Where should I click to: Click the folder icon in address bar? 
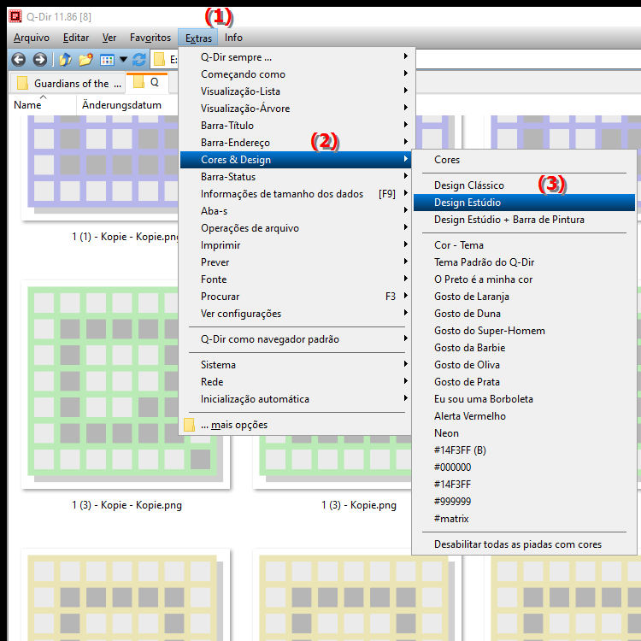tap(159, 60)
